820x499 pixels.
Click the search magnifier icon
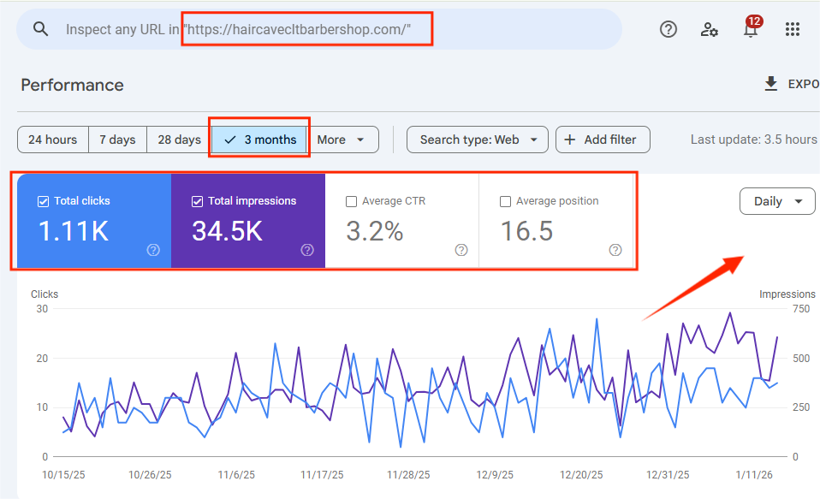pos(40,29)
